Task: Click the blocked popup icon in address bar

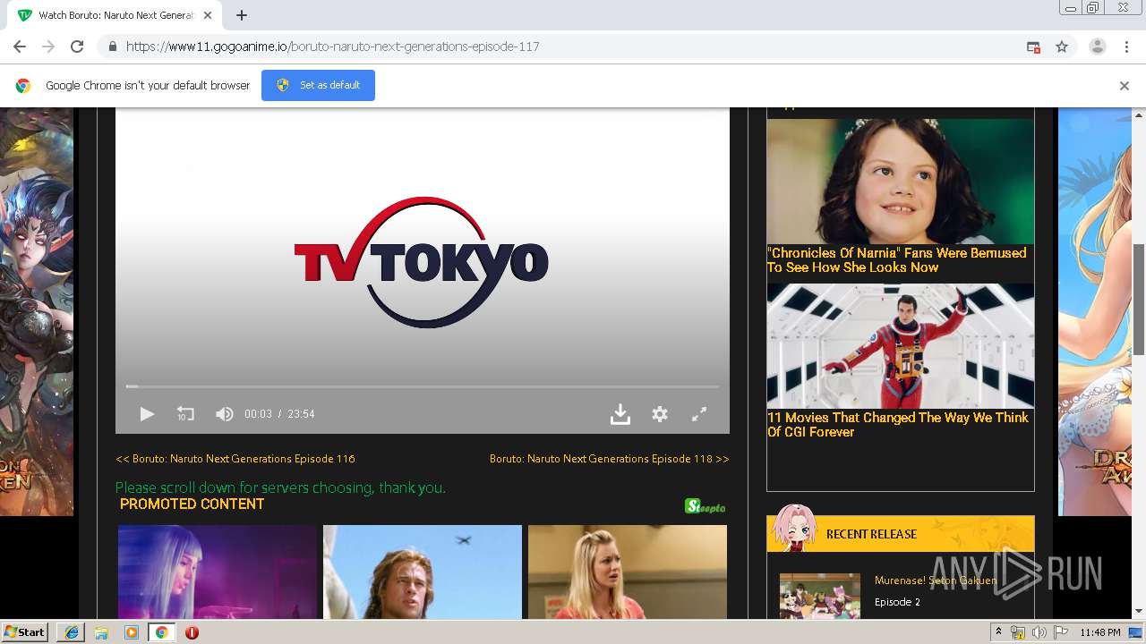Action: [x=1033, y=47]
